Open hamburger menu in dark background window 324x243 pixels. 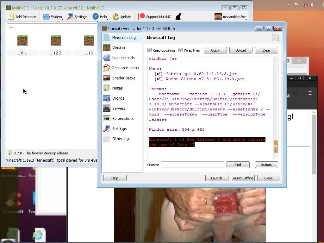[310, 93]
